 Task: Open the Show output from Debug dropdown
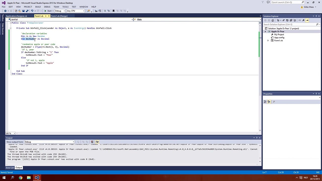click(x=50, y=142)
